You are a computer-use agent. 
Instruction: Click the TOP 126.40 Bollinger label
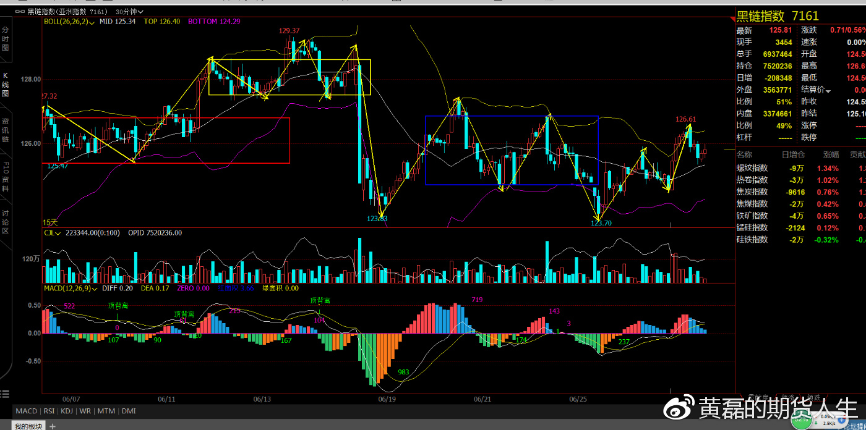[162, 21]
